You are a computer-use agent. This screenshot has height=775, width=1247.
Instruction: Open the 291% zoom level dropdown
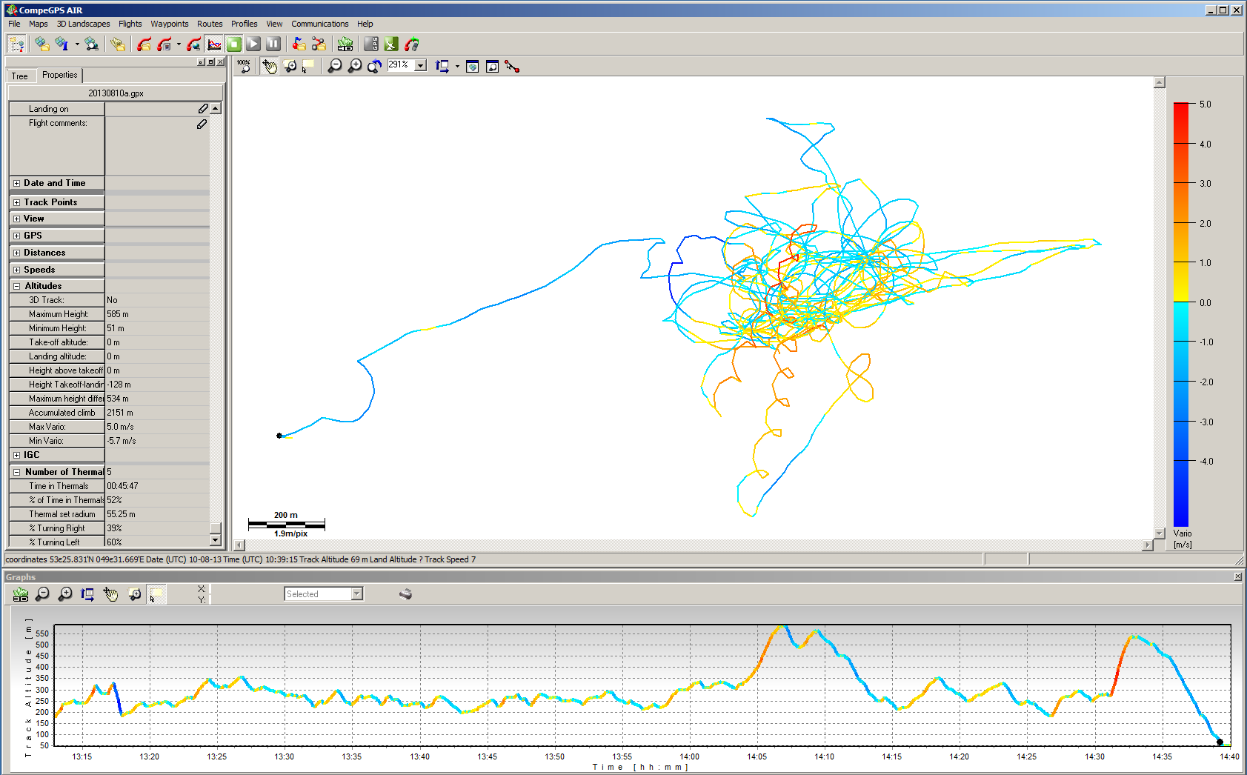point(420,66)
